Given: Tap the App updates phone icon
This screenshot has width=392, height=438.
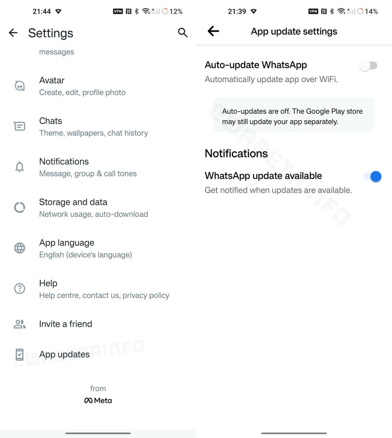Looking at the screenshot, I should 20,355.
